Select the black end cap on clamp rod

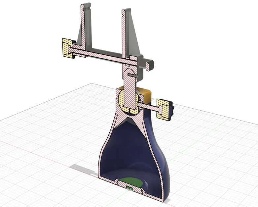coord(150,66)
